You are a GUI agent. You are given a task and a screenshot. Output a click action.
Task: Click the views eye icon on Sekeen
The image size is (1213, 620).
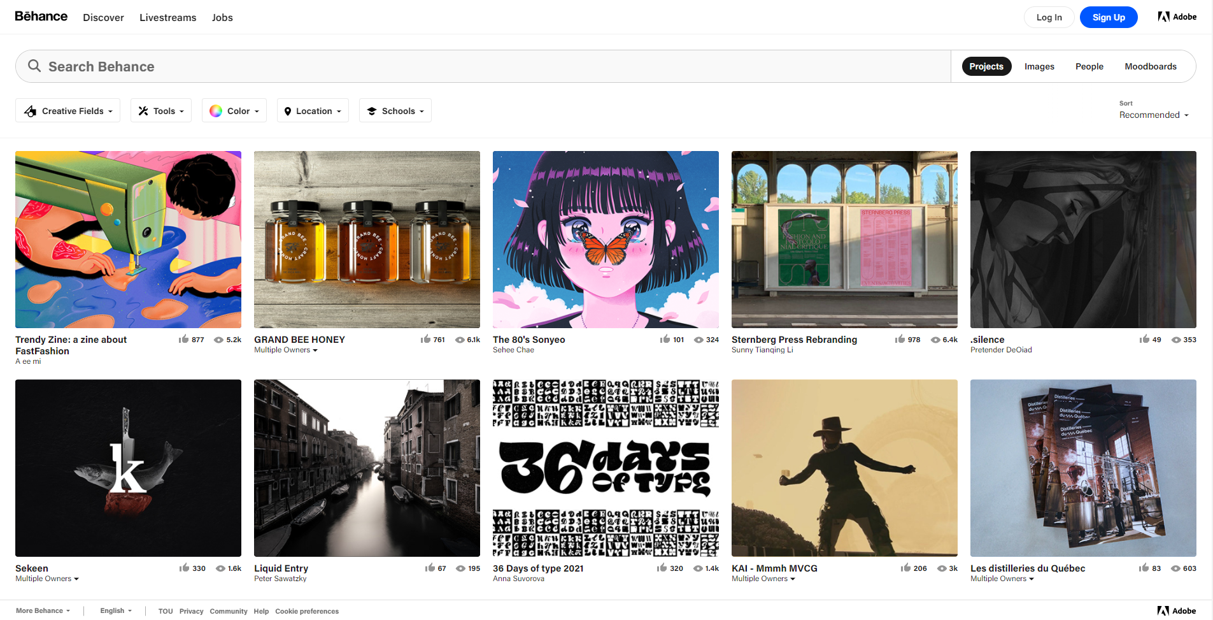[220, 568]
